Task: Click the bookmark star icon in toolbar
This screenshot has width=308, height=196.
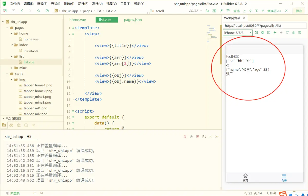Action: point(39,11)
